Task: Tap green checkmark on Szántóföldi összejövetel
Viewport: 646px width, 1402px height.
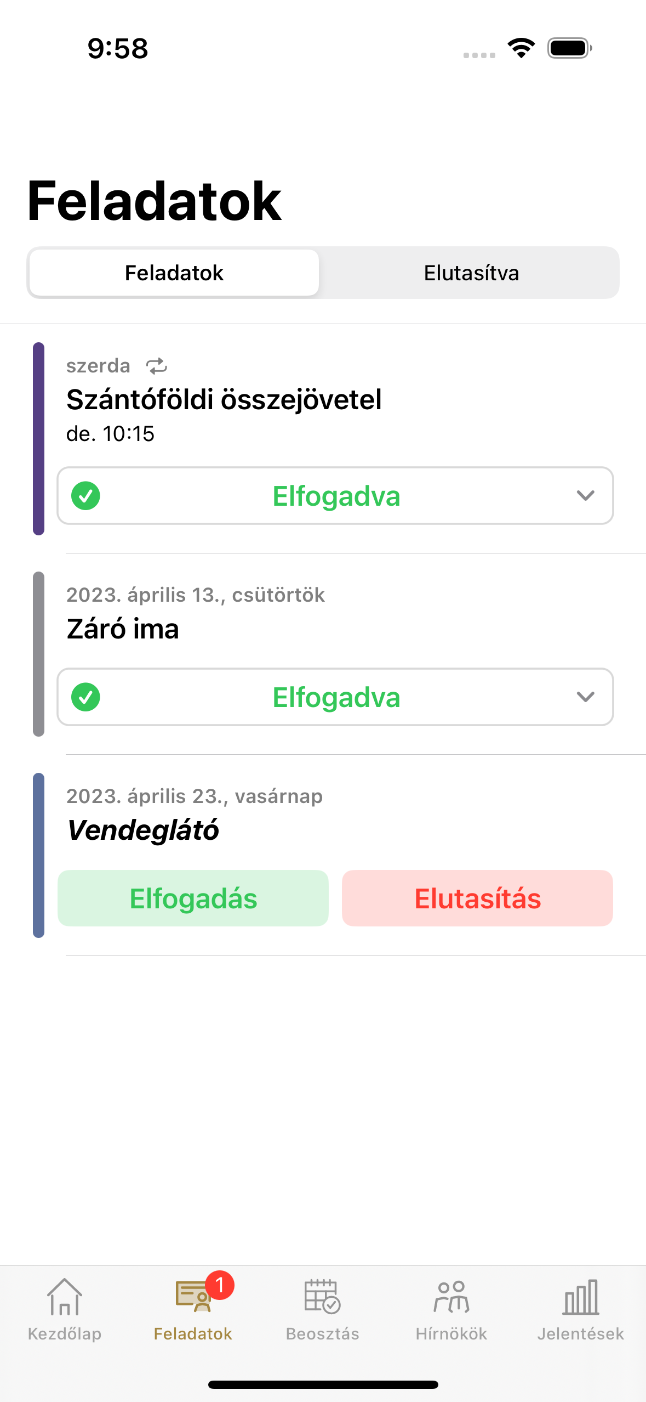Action: coord(86,496)
